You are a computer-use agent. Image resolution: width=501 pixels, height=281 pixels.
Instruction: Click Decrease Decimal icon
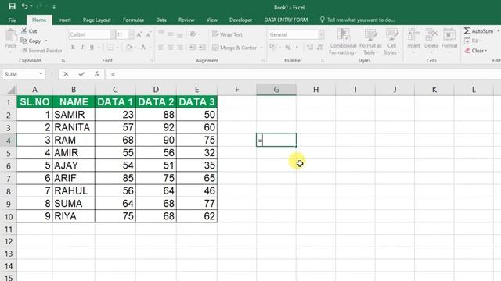[319, 48]
